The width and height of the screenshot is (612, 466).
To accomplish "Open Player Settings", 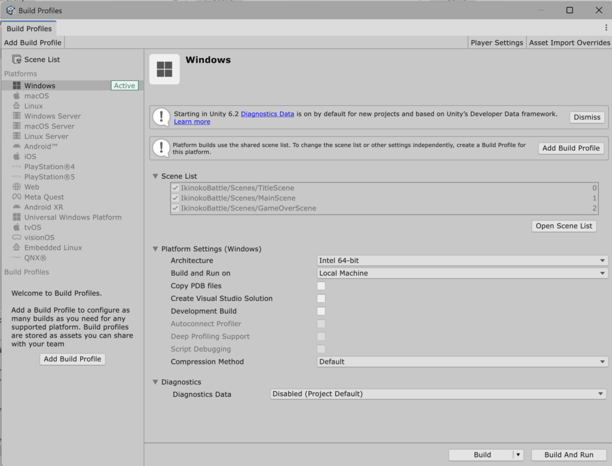I will 497,42.
